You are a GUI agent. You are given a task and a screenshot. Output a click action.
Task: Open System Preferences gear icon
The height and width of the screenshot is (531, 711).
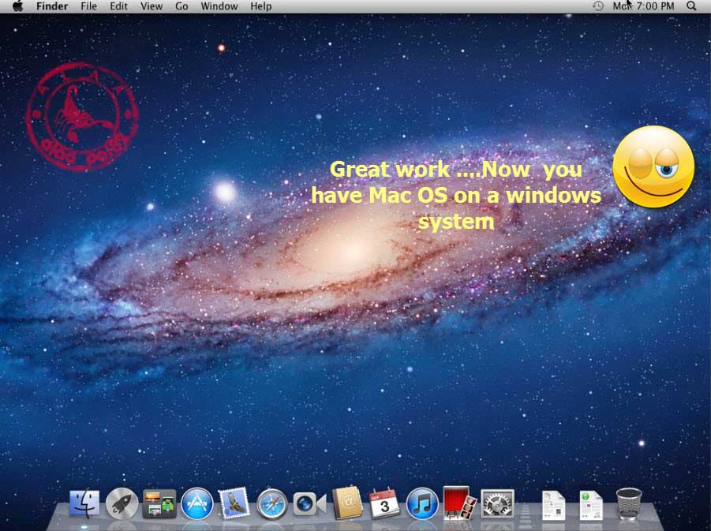tap(497, 504)
